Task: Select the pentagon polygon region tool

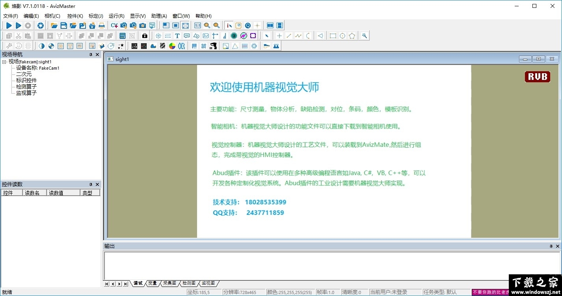Action: [352, 36]
